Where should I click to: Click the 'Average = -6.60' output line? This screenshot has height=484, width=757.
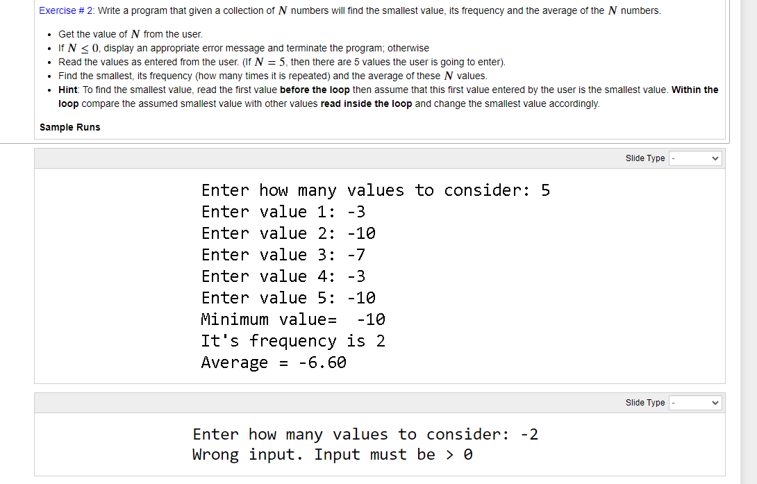click(x=273, y=362)
